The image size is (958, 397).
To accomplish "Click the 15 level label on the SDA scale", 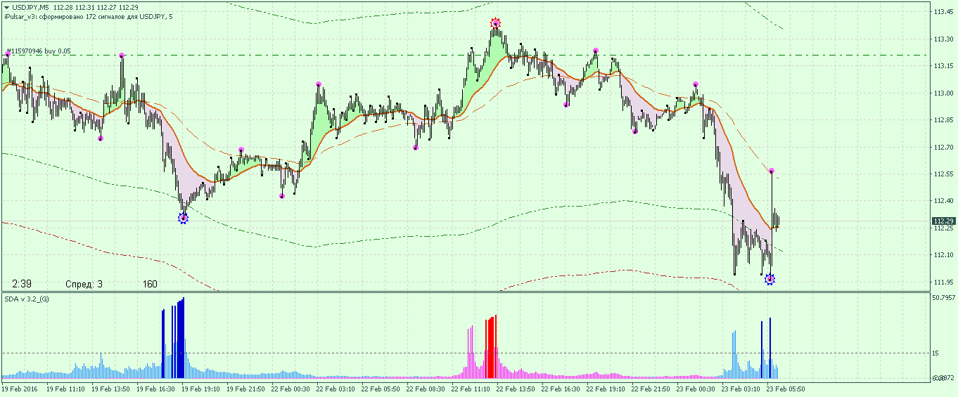I will 936,353.
